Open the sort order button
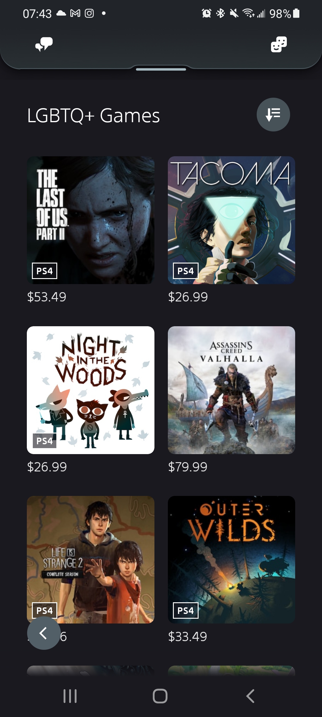322x717 pixels. pos(273,114)
